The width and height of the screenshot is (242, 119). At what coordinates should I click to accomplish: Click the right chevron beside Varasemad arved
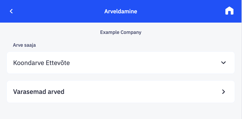point(223,92)
